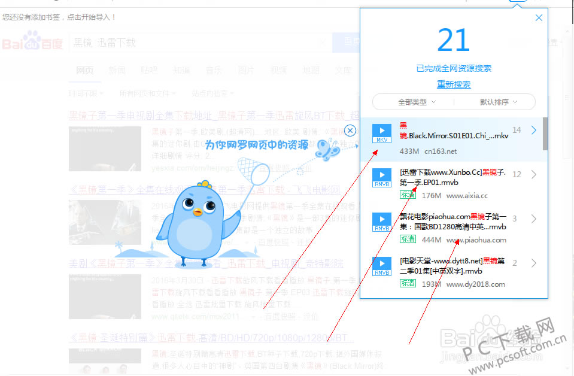Viewport: 574px width, 376px height.
Task: Click the bookmark import hint 点击开始导入
Action: click(x=92, y=17)
